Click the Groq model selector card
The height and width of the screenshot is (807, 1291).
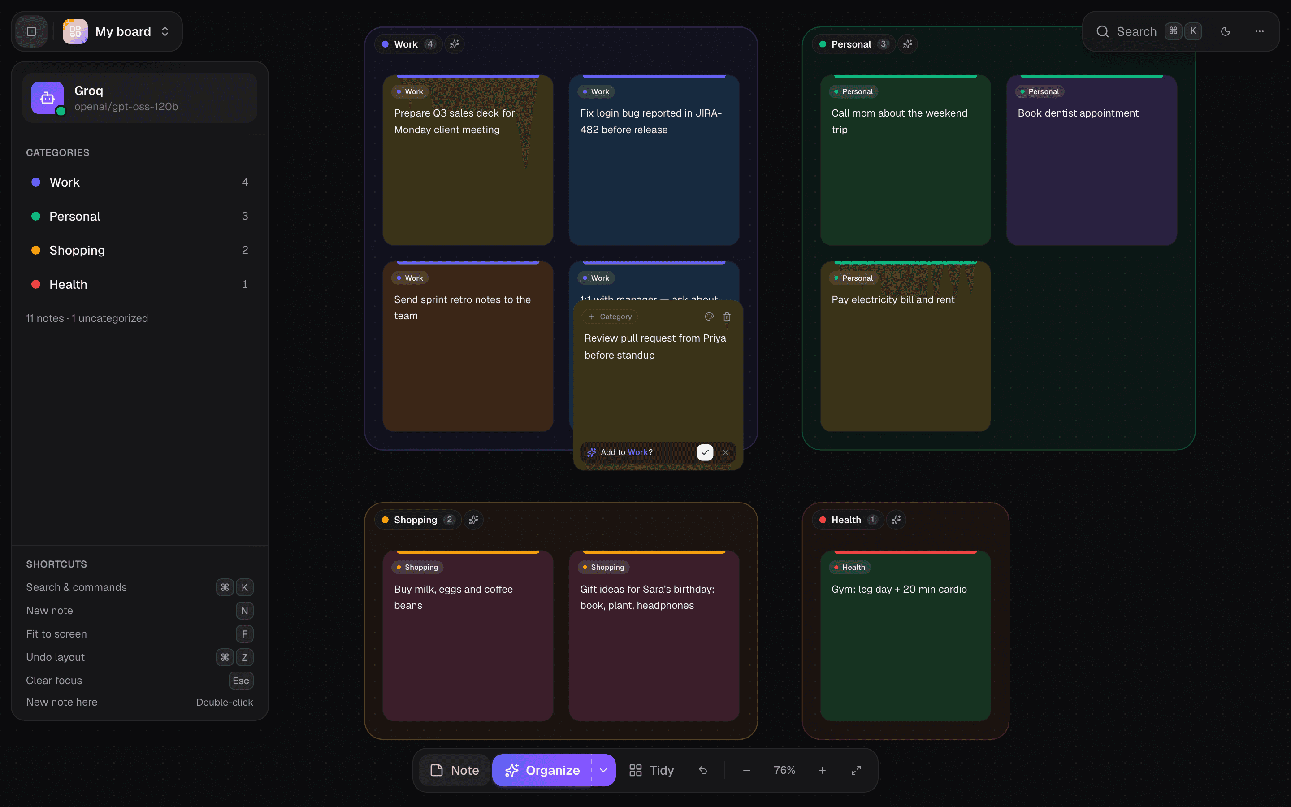coord(140,98)
